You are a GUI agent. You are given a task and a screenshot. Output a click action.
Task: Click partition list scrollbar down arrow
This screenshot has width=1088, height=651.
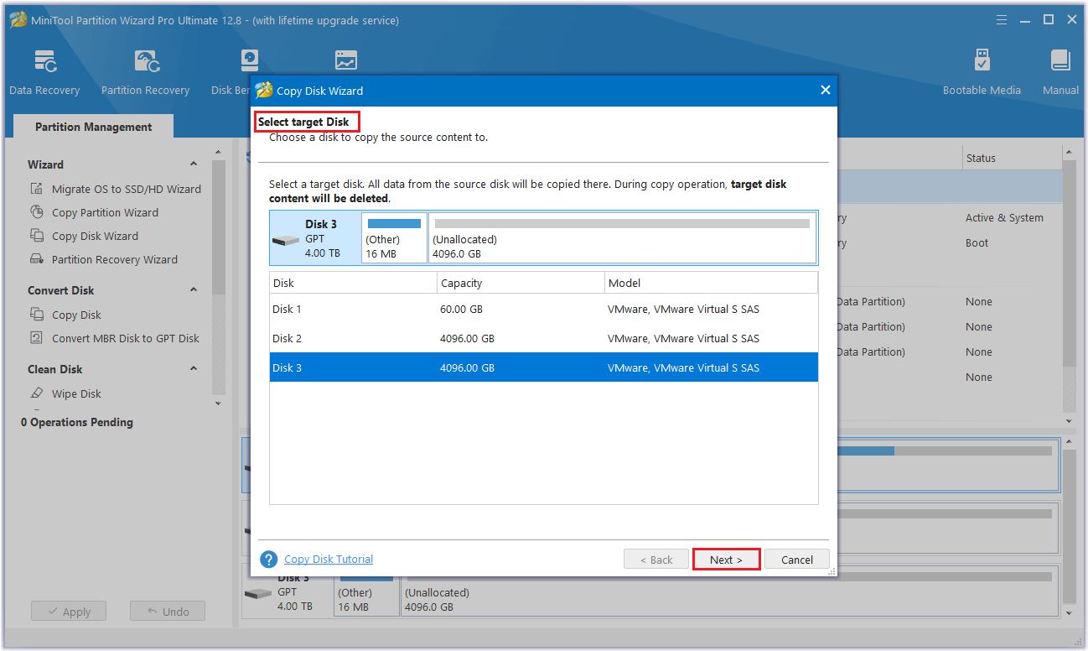click(1068, 420)
